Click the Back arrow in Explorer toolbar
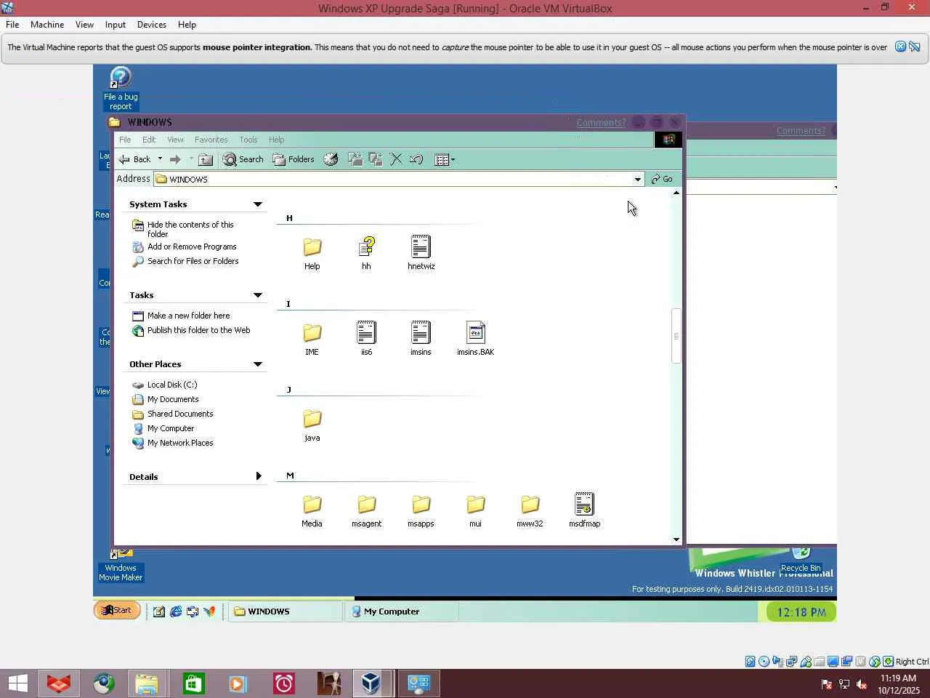The image size is (930, 698). pyautogui.click(x=134, y=159)
